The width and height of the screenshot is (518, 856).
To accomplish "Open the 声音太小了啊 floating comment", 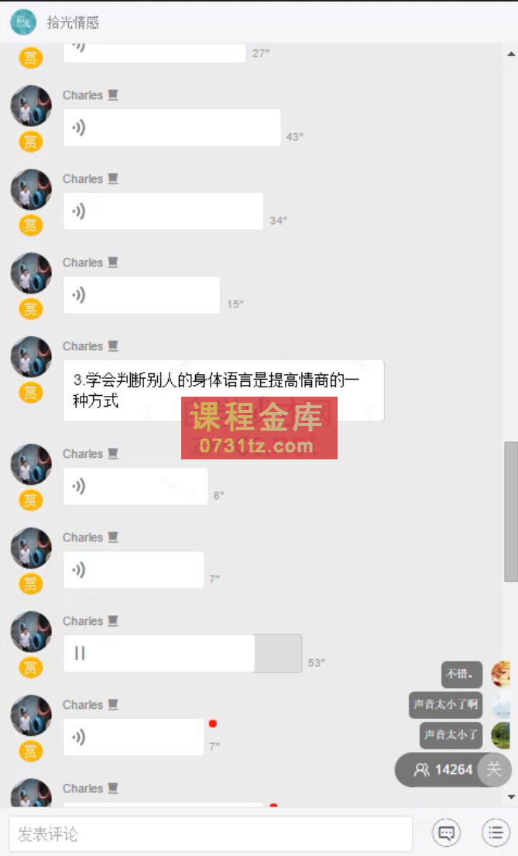I will (x=445, y=704).
